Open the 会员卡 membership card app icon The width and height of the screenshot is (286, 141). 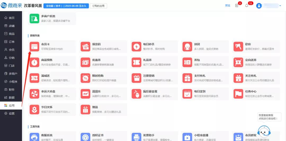coord(34,47)
